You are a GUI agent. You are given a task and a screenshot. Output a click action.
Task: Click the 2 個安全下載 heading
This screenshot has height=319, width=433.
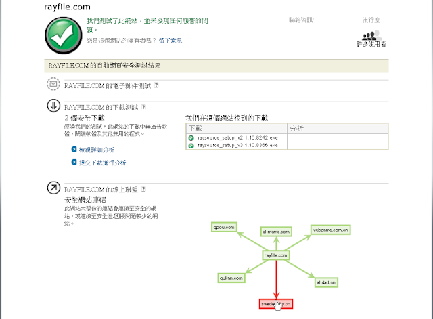tap(85, 118)
